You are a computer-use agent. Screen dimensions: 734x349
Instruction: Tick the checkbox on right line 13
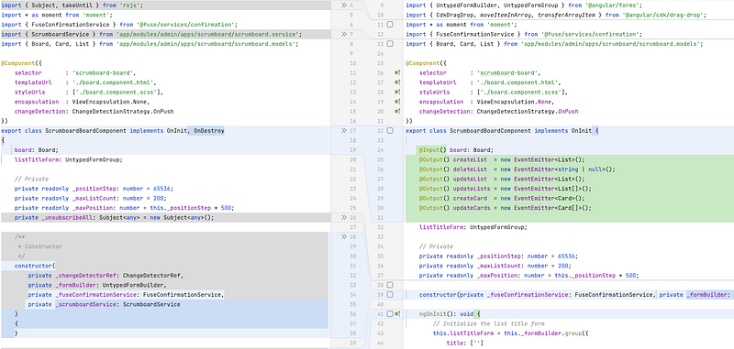click(x=389, y=44)
